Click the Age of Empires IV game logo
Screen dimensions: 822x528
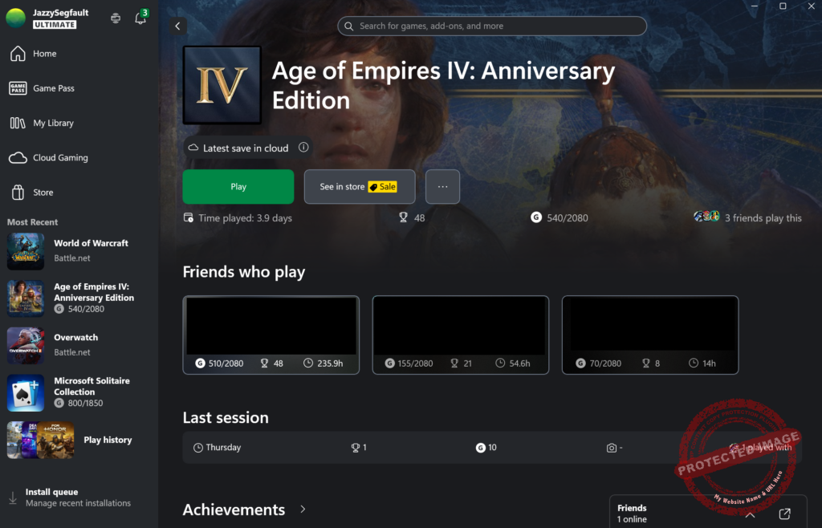click(x=222, y=85)
